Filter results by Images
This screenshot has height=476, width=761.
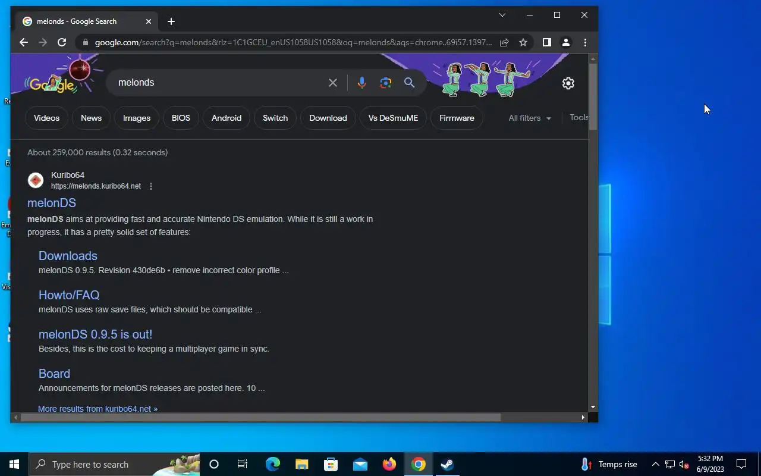(x=137, y=118)
